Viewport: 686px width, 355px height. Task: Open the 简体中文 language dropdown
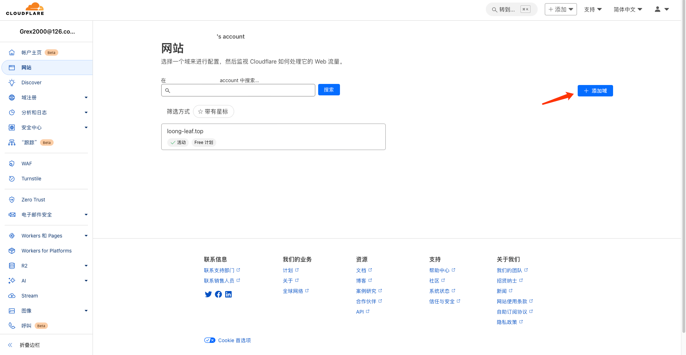click(x=628, y=9)
